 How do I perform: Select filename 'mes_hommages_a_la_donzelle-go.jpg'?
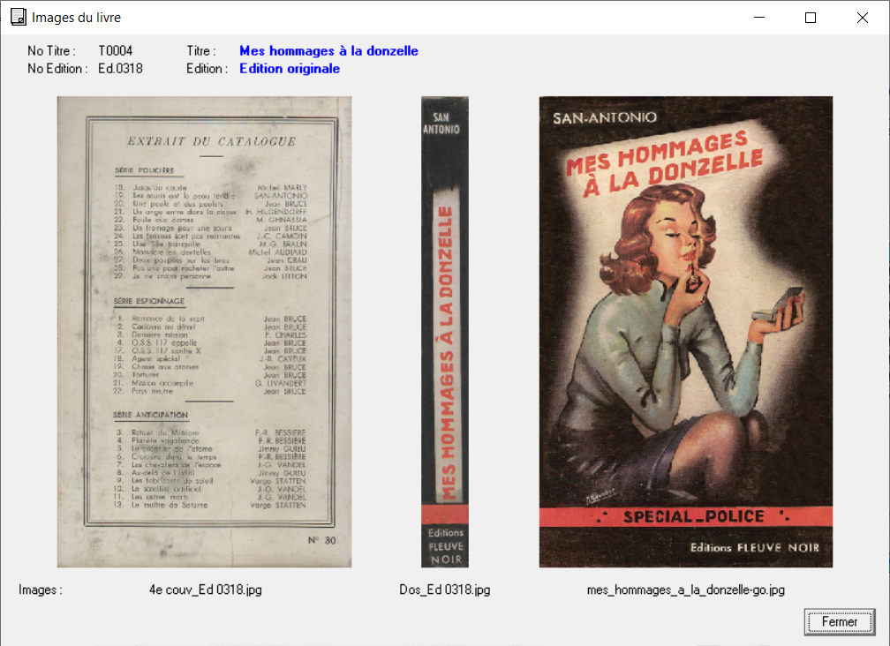(686, 590)
